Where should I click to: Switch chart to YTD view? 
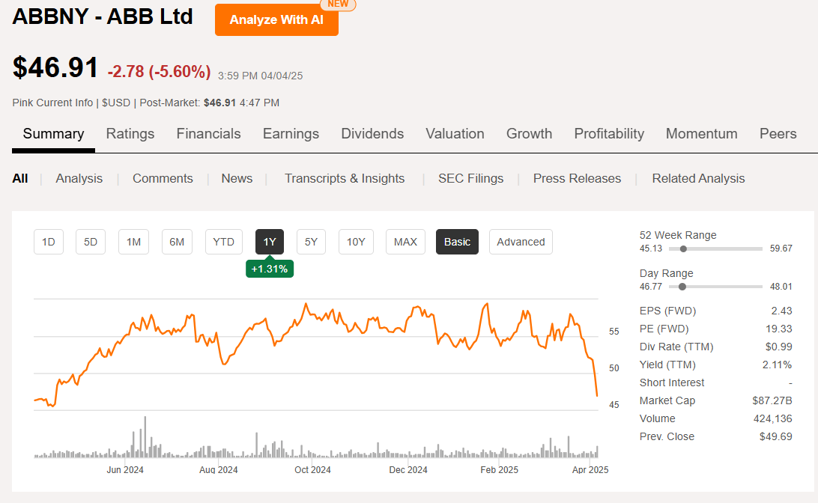tap(223, 242)
